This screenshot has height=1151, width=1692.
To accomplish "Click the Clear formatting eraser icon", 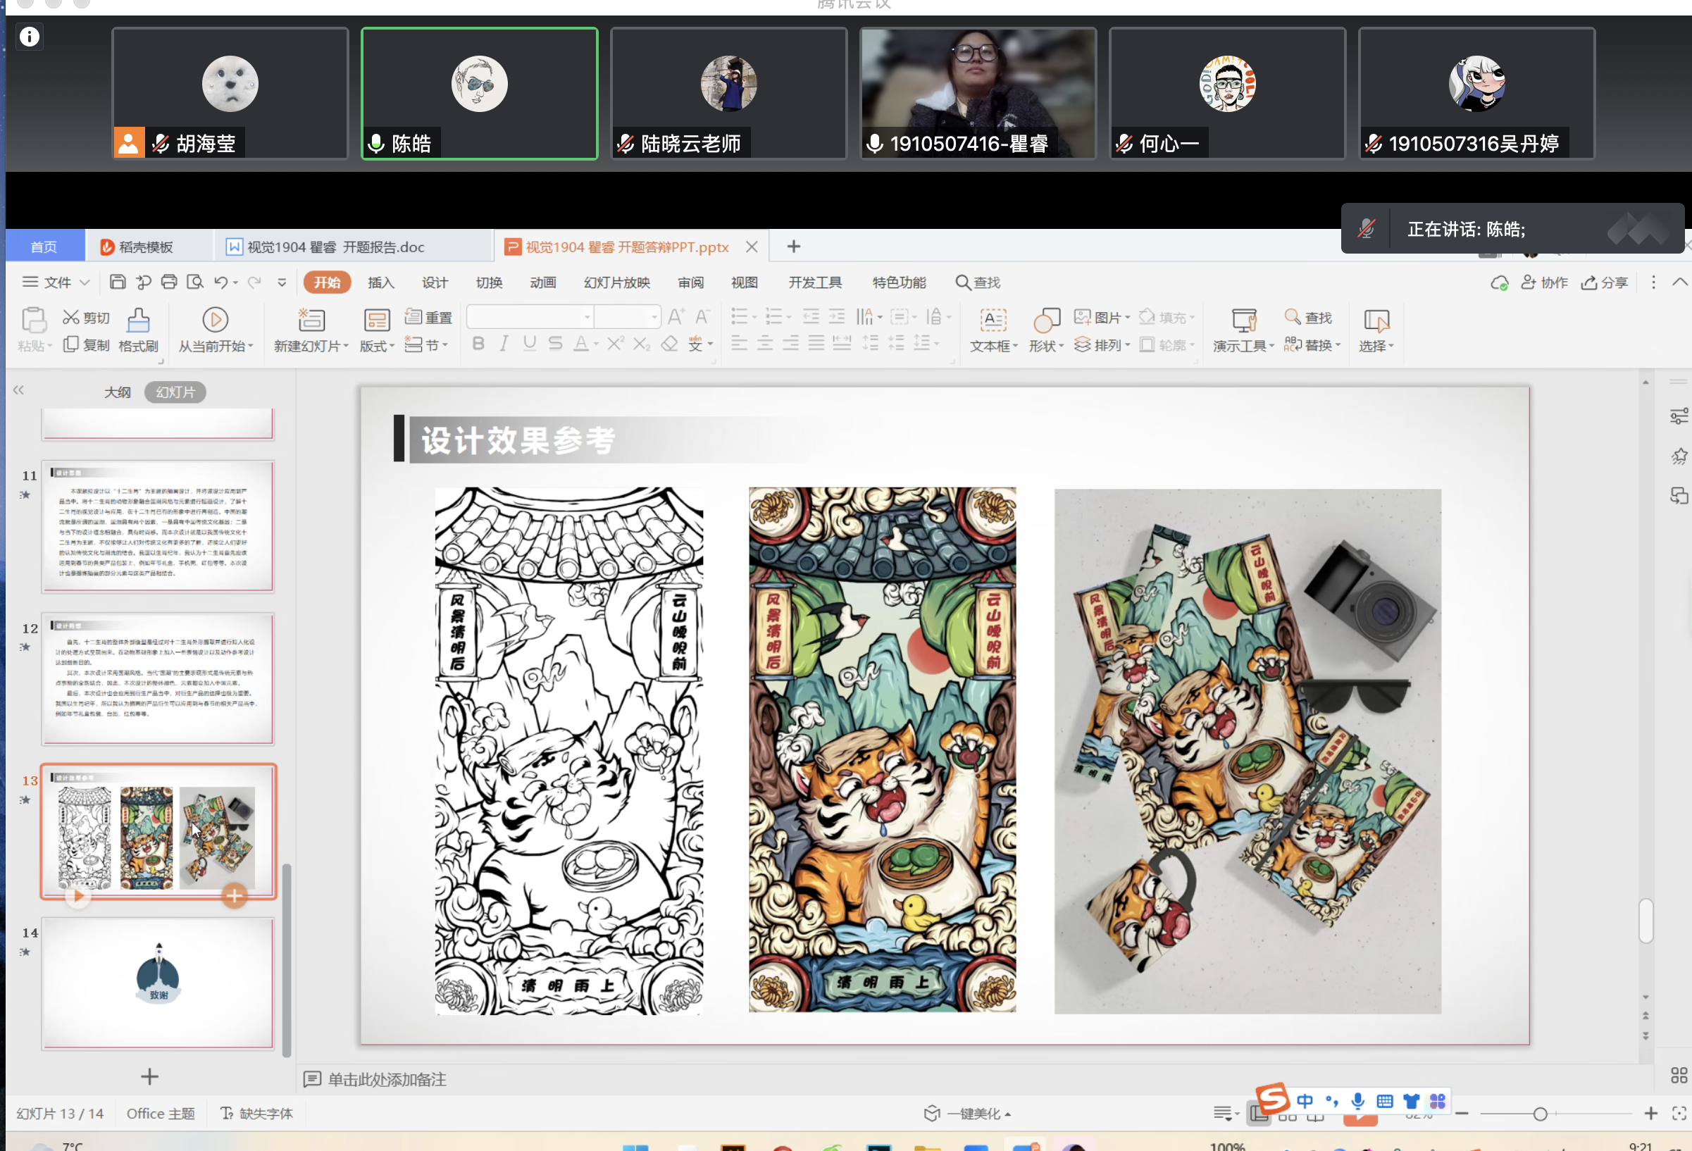I will tap(669, 344).
